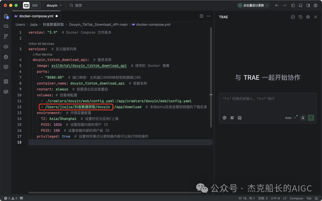
Task: Click the Users breadcrumb
Action: tap(20, 25)
